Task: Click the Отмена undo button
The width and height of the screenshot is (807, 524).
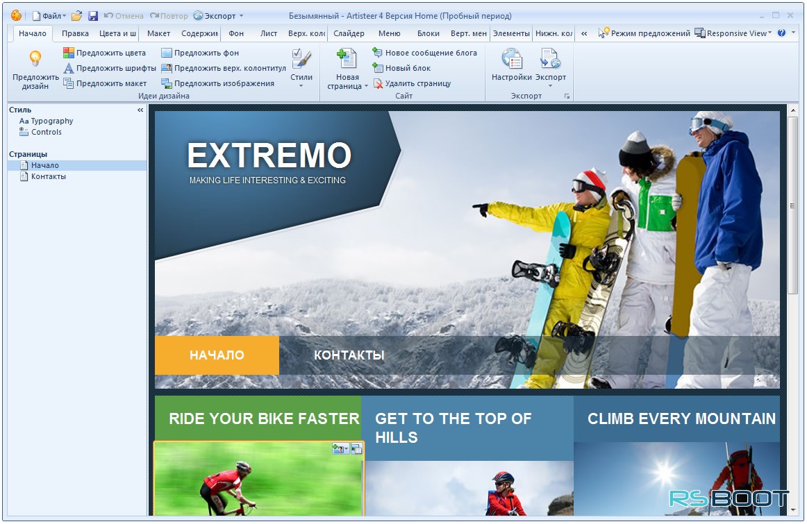Action: coord(124,16)
